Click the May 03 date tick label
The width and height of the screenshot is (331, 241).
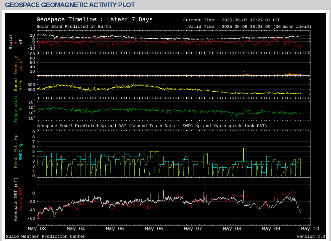click(37, 229)
